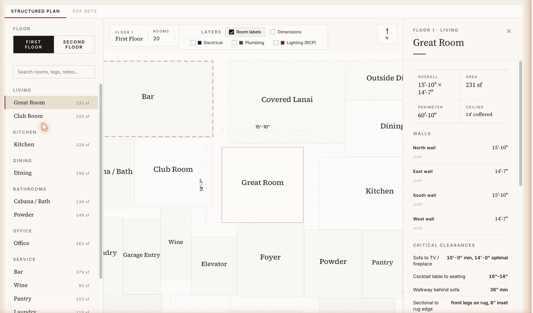This screenshot has height=313, width=533.
Task: Click the South wall row
Action: tap(460, 199)
